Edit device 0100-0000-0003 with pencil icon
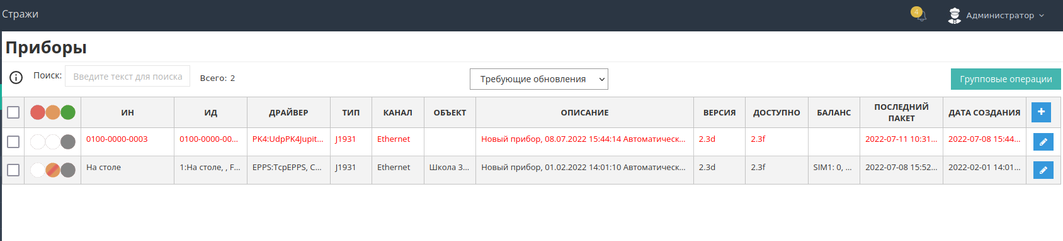 (1043, 142)
